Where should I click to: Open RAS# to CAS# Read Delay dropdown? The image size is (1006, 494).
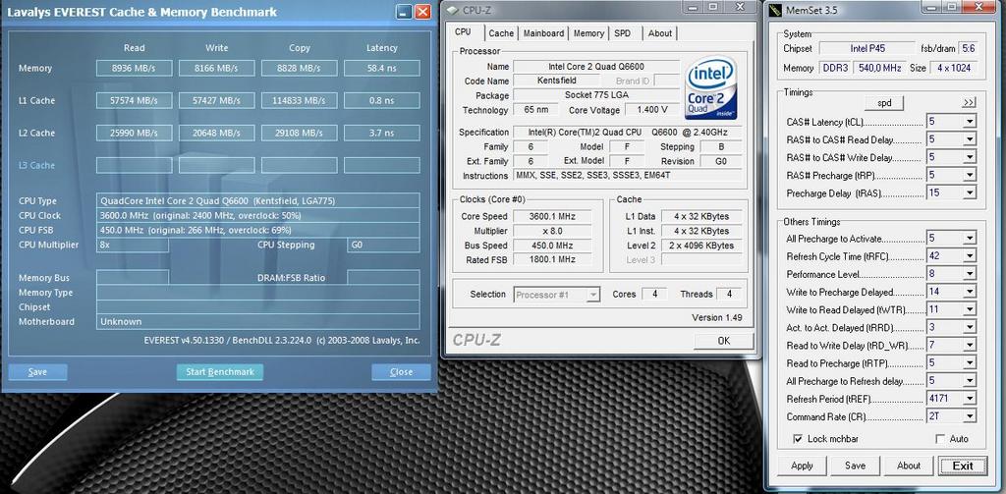click(969, 139)
